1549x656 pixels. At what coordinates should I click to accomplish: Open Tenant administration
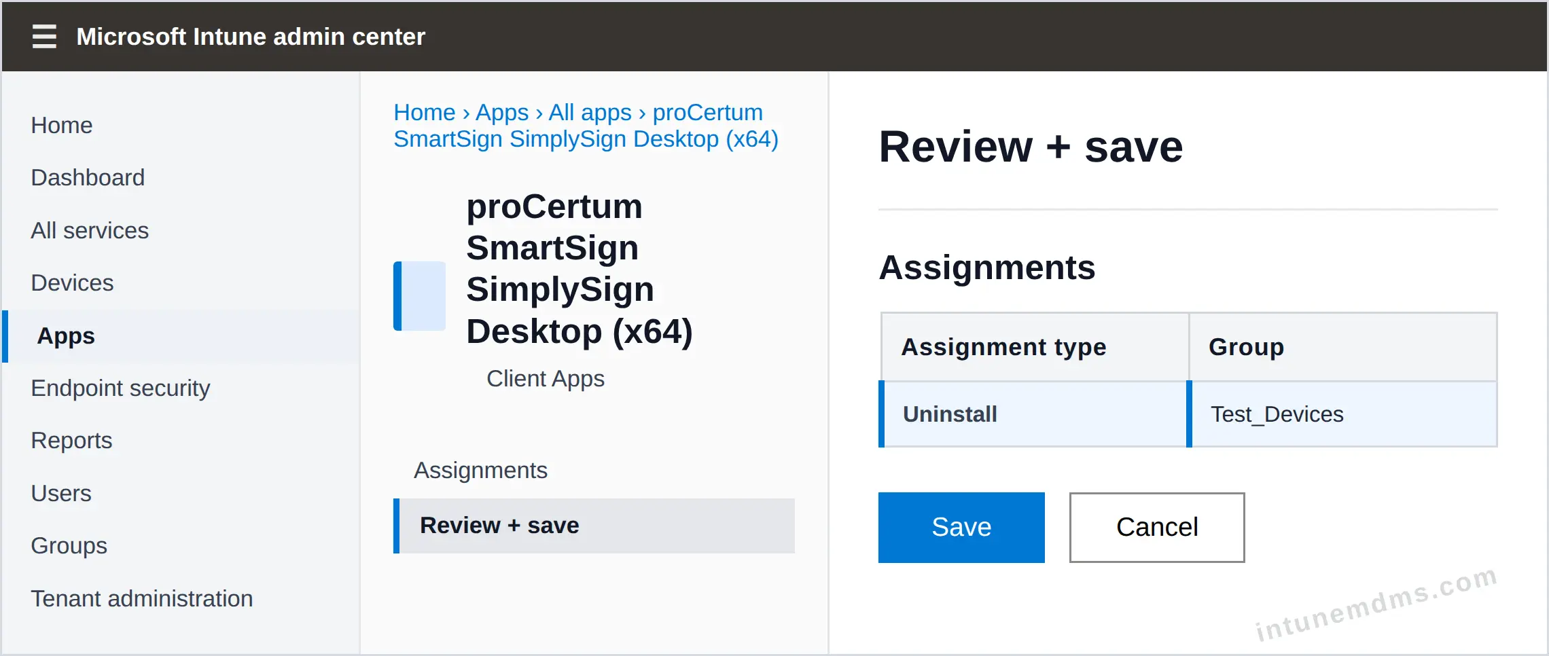[x=142, y=598]
